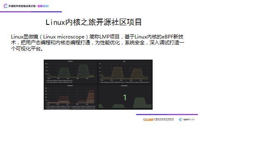The height and width of the screenshot is (149, 264).
Task: Click the runqueuelen panel title
Action: coord(124,86)
